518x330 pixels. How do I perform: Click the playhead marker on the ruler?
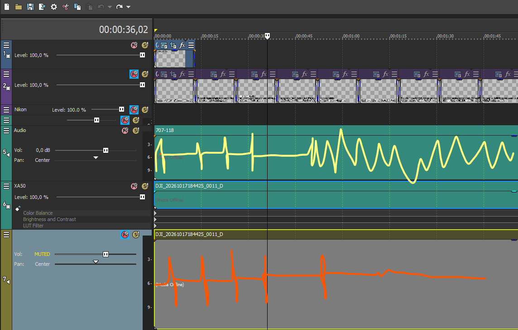267,36
